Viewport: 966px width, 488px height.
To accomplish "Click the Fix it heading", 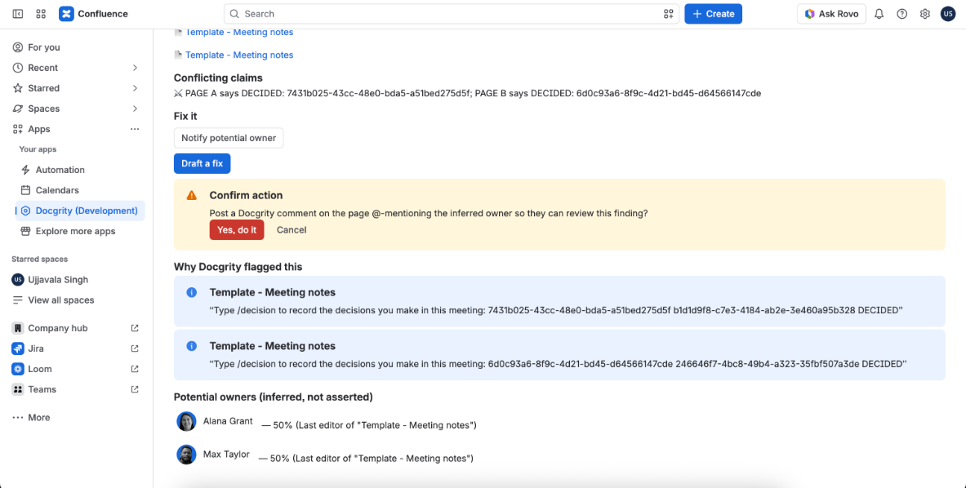I will 185,116.
